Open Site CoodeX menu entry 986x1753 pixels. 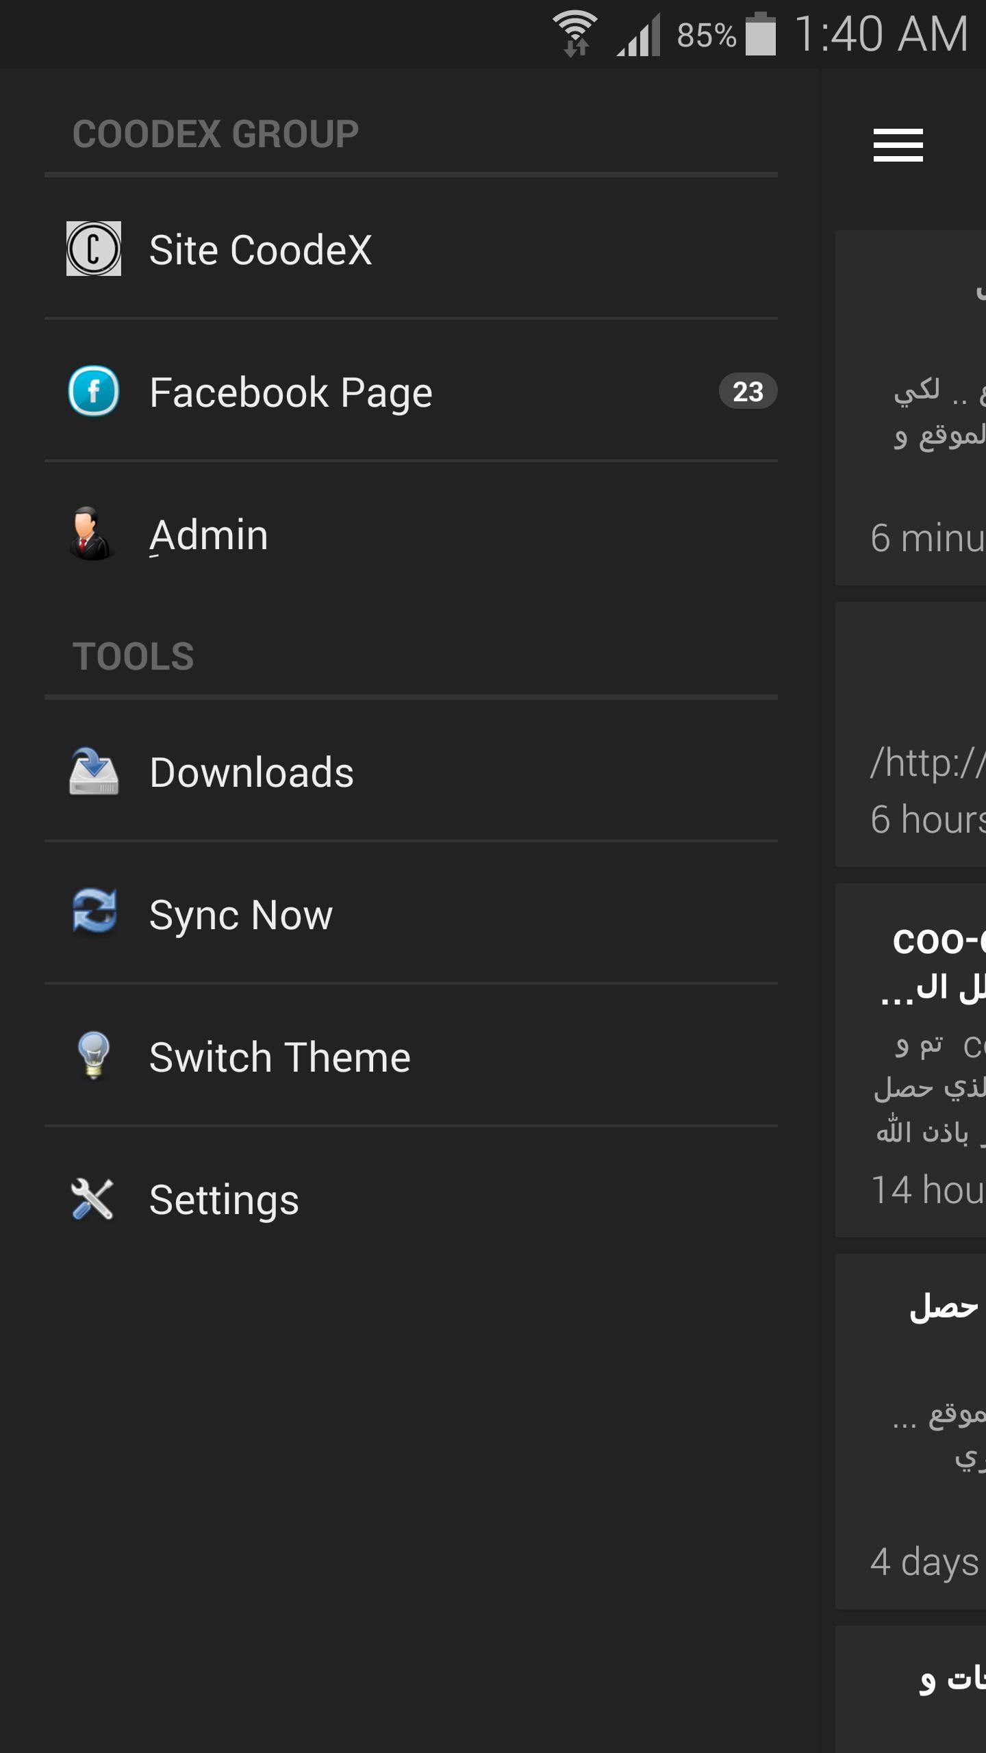tap(260, 250)
